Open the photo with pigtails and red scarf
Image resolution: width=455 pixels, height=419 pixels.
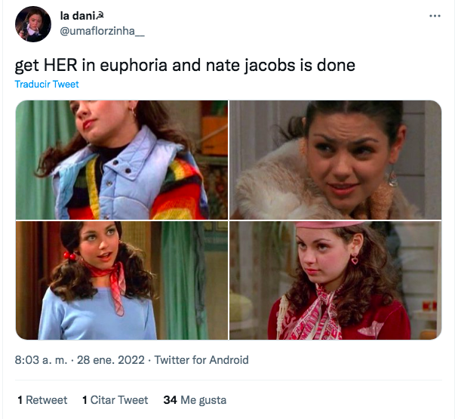point(122,281)
